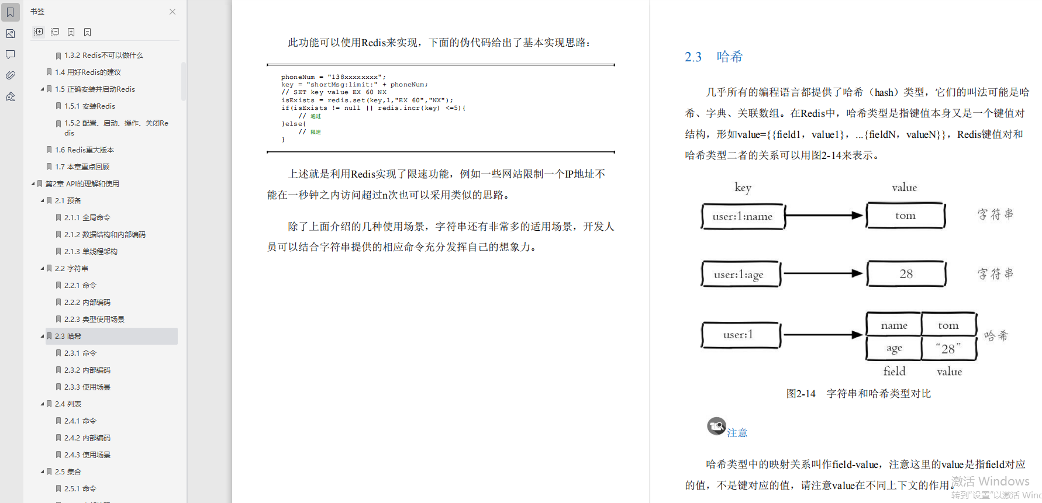Click the bookmarks panel vertical scrollbar
Screen dimensions: 1042x503
tap(184, 82)
